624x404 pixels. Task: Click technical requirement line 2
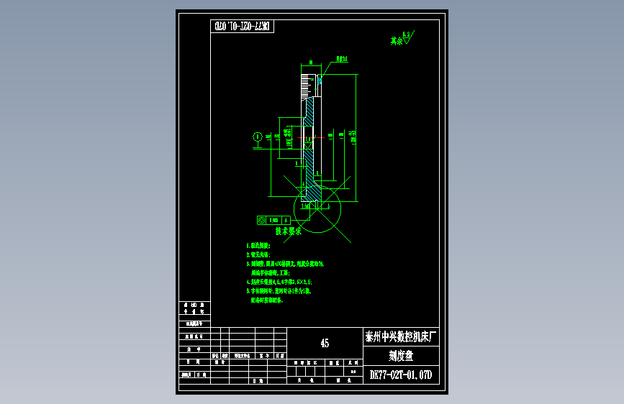click(258, 255)
